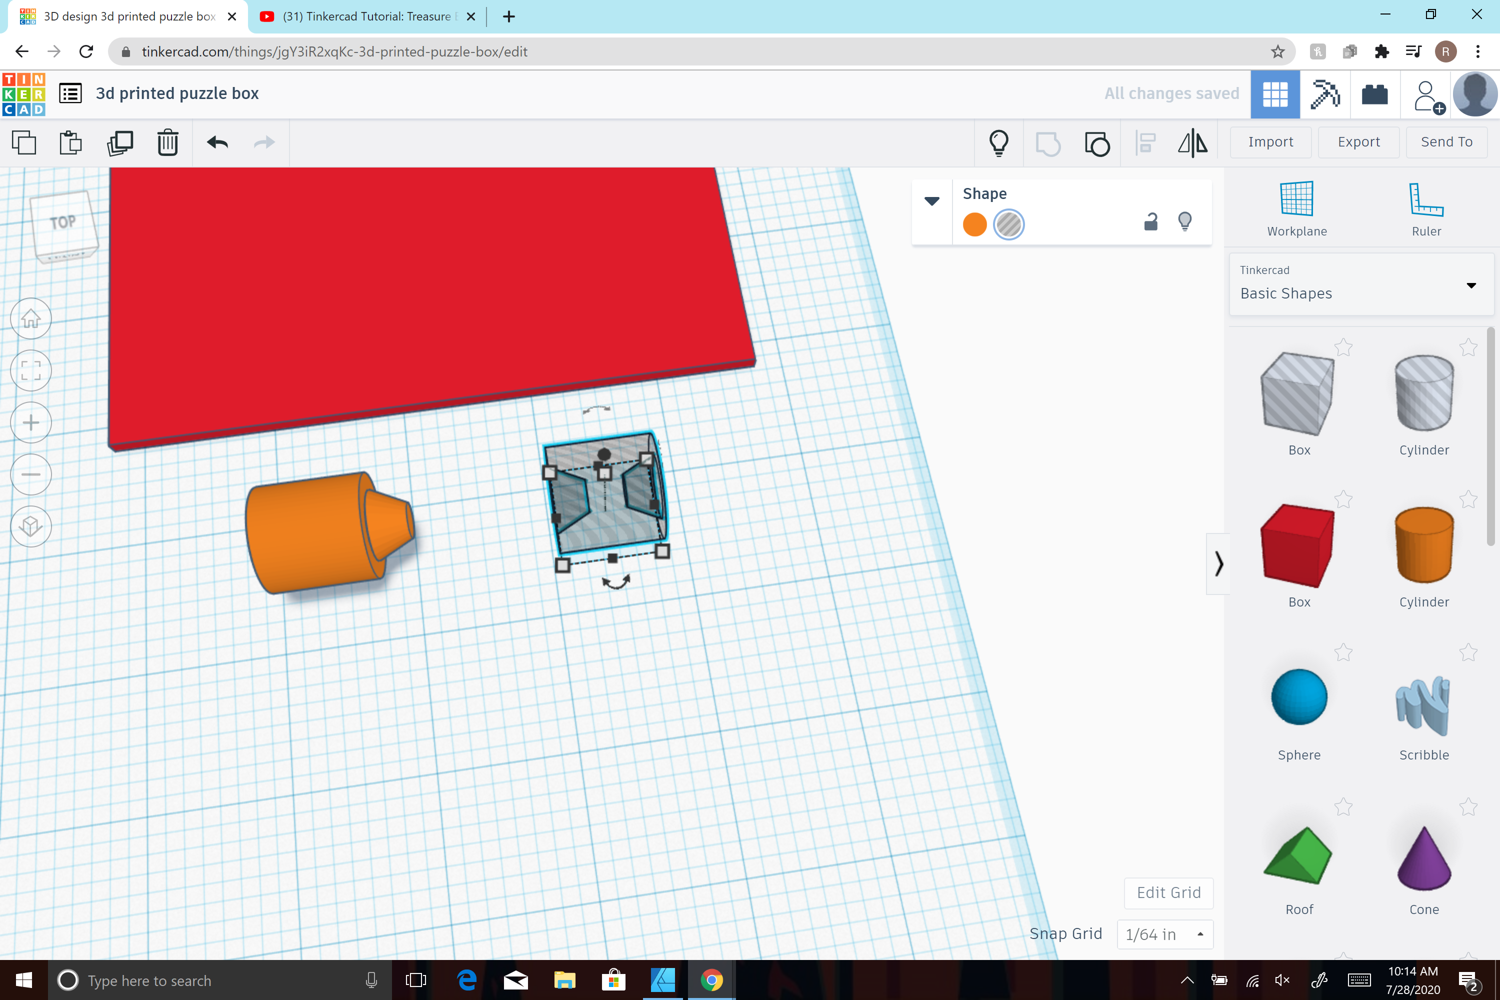The image size is (1500, 1000).
Task: Open the Bricks mode
Action: coord(1374,94)
